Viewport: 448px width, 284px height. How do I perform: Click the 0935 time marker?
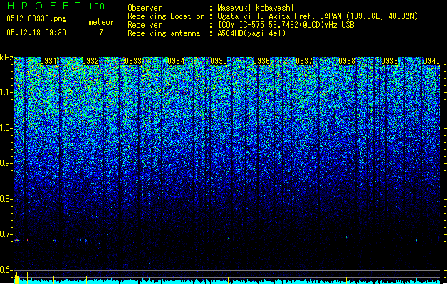click(219, 61)
